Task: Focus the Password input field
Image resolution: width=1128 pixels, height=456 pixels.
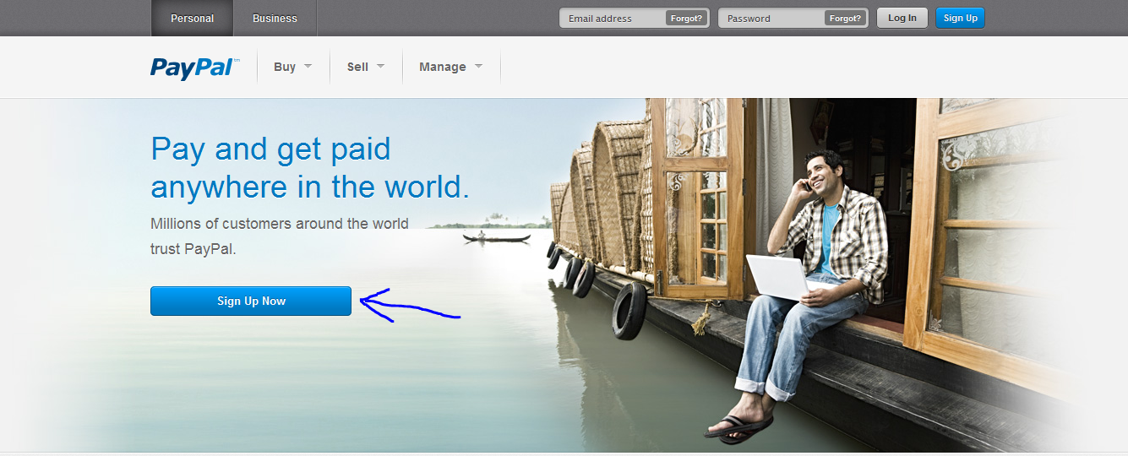Action: (x=771, y=19)
